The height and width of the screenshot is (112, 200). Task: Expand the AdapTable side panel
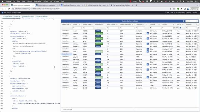(x=198, y=46)
